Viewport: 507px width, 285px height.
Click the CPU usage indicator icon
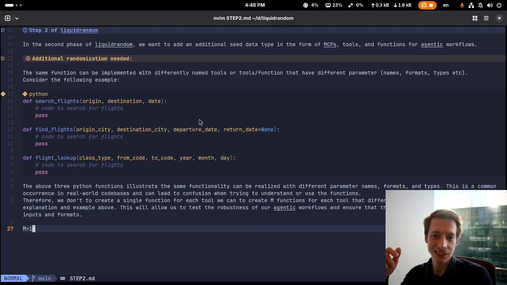305,5
